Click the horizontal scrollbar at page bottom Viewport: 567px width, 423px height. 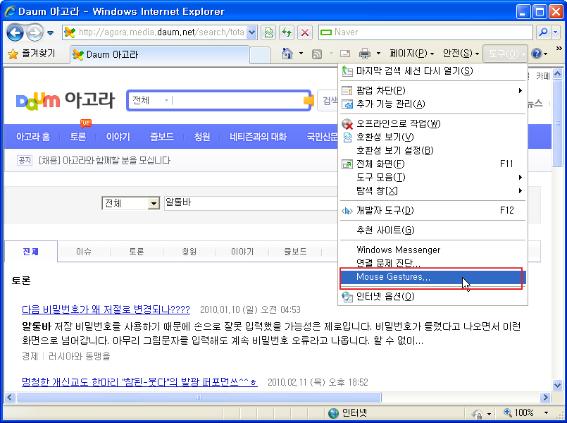point(282,397)
